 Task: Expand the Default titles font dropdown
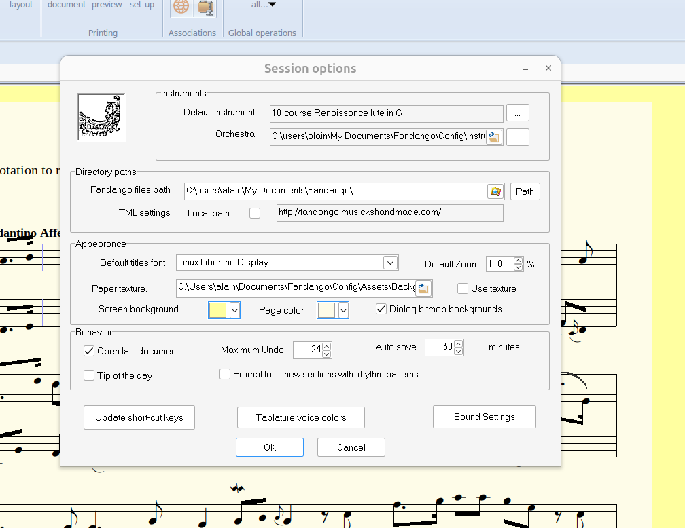tap(390, 263)
